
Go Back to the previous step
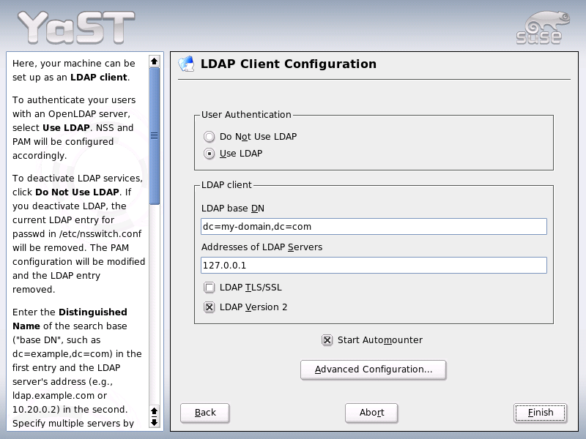pyautogui.click(x=205, y=413)
